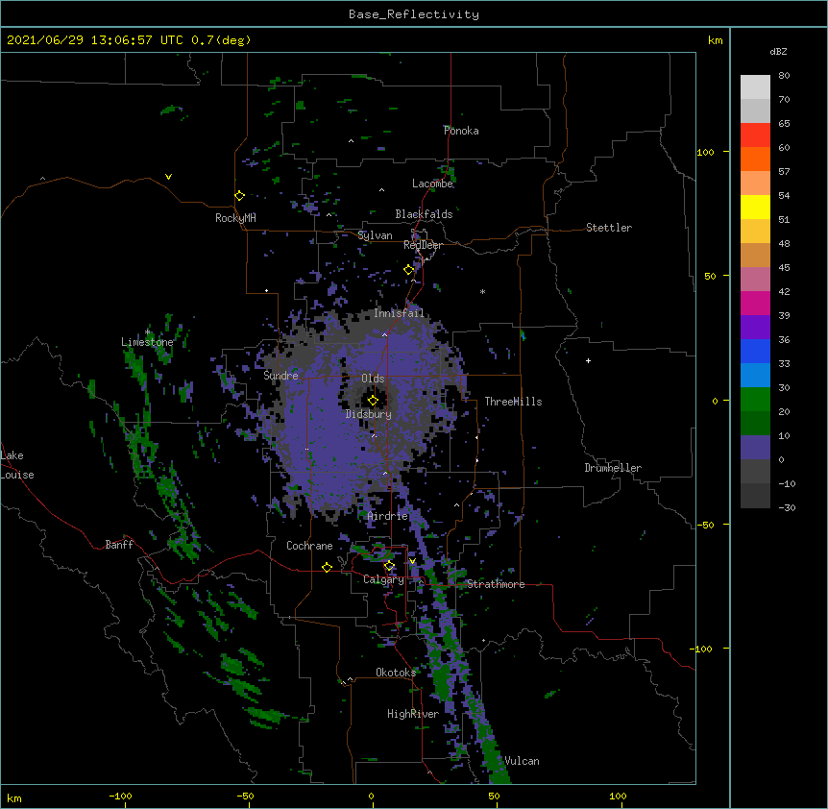Image resolution: width=828 pixels, height=809 pixels.
Task: Click the Calgary city label
Action: 384,579
